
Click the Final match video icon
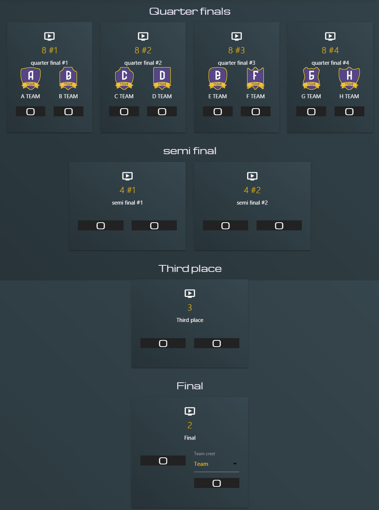[190, 411]
